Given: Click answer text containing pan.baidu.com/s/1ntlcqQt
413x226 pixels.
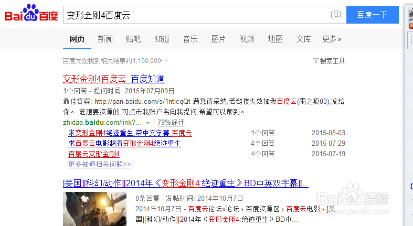Looking at the screenshot, I should pos(204,106).
